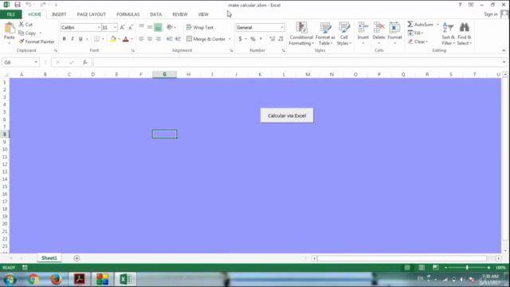Select the Format Painter brush
510x287 pixels.
coord(22,41)
